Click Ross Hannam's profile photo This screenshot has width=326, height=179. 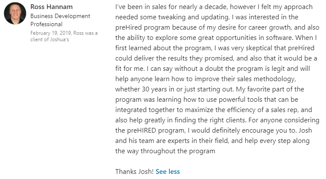[x=15, y=13]
